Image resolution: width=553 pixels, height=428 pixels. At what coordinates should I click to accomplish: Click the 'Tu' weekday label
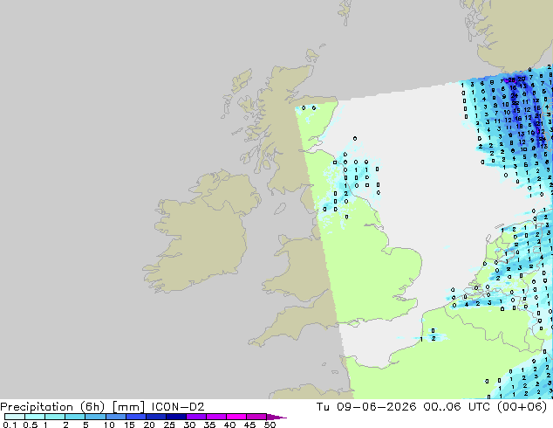[x=323, y=407]
